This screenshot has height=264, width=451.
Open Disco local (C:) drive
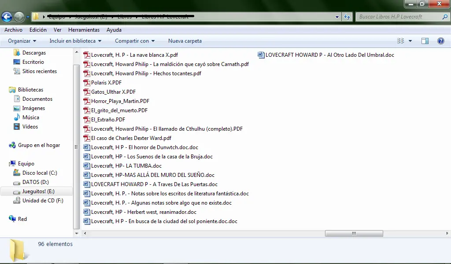40,173
